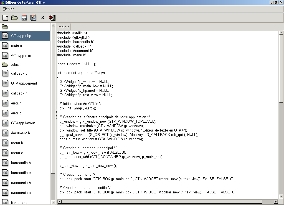Click the editor horizontal scroll-right arrow
The image size is (284, 205).
(x=276, y=202)
